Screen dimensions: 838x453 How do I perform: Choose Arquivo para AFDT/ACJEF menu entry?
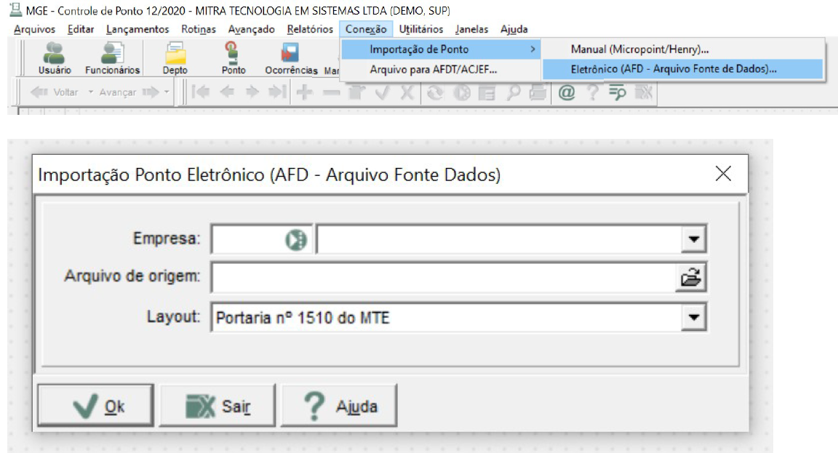pos(441,70)
